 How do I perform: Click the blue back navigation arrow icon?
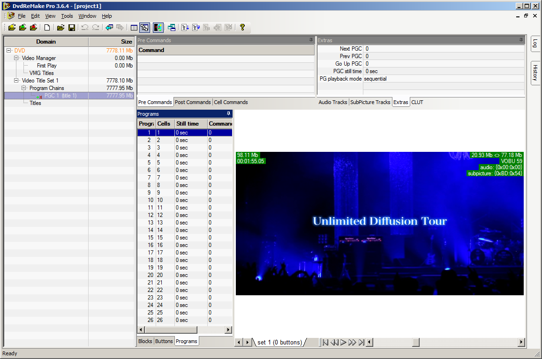click(109, 28)
